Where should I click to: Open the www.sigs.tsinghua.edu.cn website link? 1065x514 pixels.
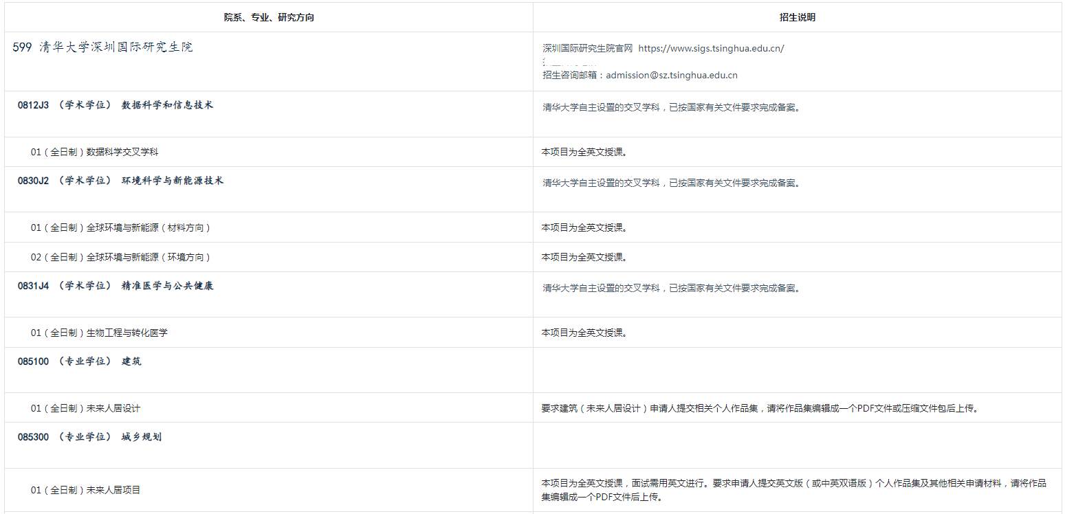pos(711,48)
